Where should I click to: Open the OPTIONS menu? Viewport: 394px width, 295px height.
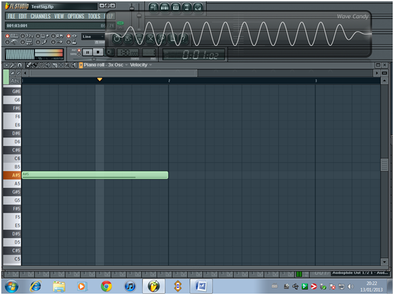(76, 16)
